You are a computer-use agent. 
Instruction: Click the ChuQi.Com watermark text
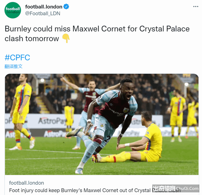point(187,188)
